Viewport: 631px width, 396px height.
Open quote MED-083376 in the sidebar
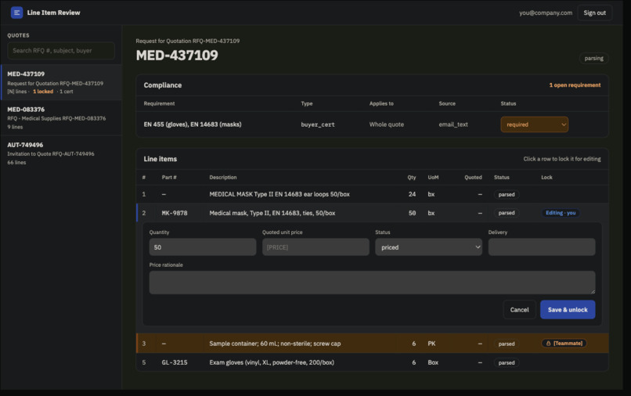pos(61,117)
